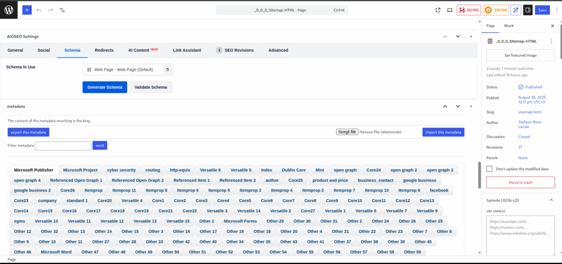Open the View Page external link icon
The width and height of the screenshot is (562, 264).
coord(437,10)
